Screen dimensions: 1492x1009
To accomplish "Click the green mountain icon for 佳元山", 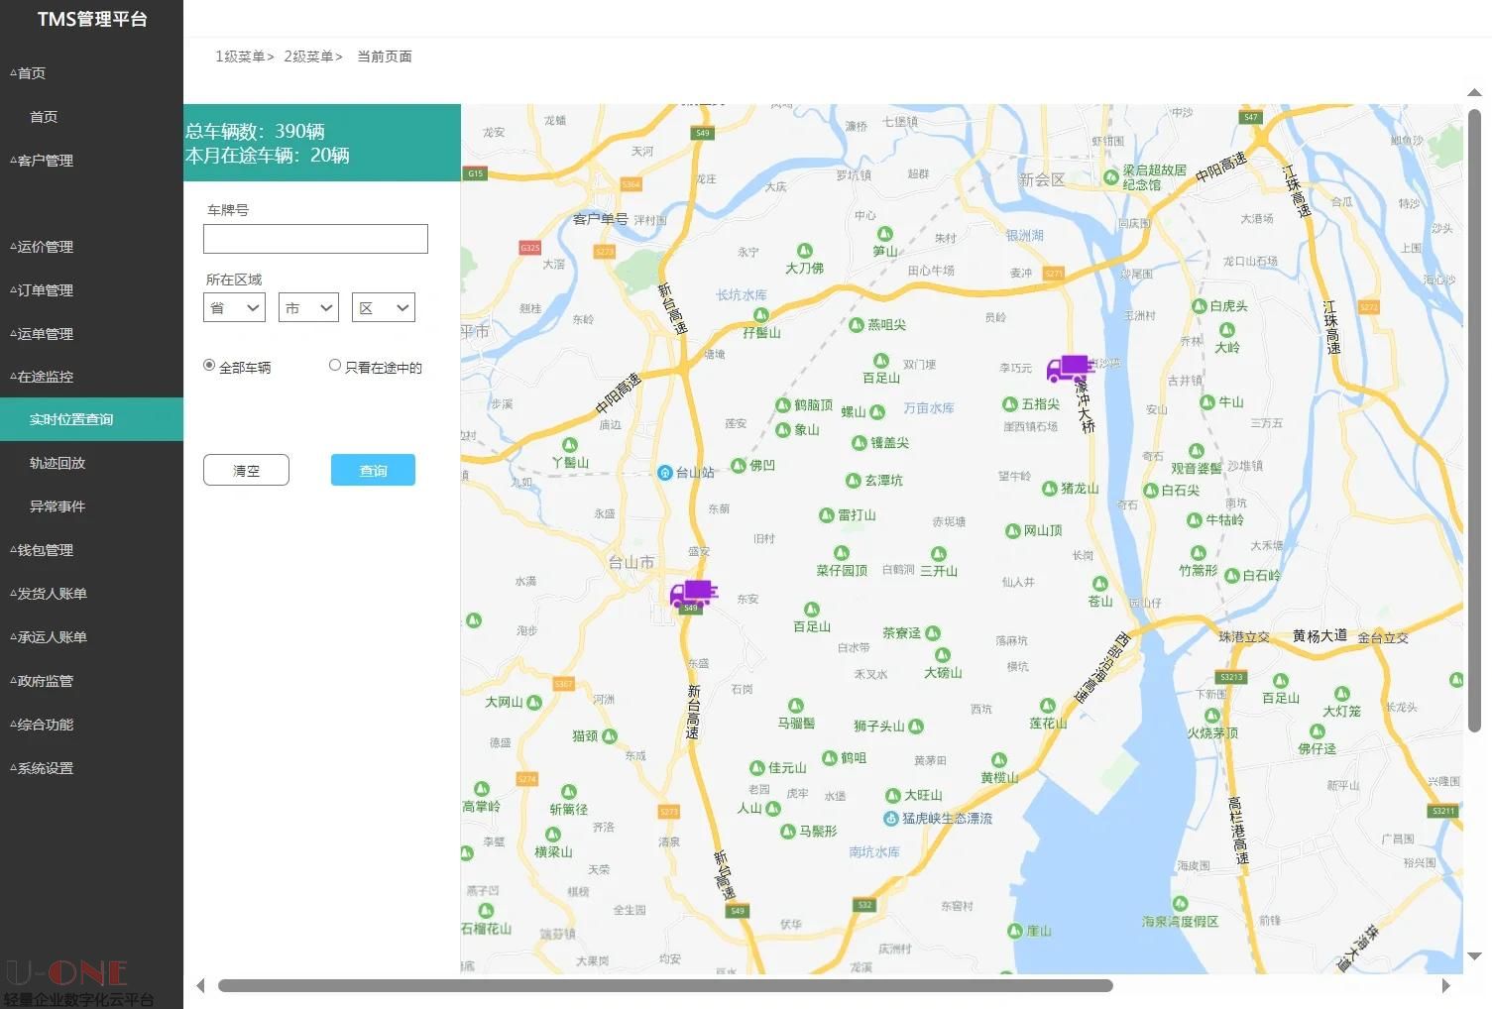I will pyautogui.click(x=756, y=768).
